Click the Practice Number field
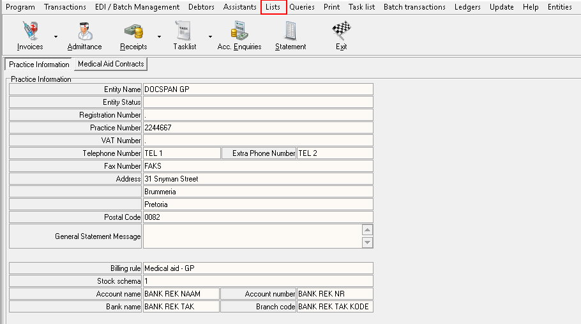 (257, 128)
